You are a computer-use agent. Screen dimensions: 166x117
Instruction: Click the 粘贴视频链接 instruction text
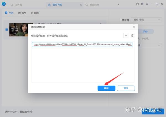[50, 36]
